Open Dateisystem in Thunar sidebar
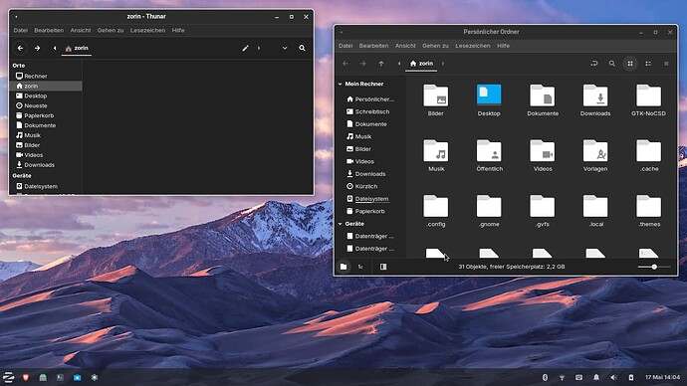Image resolution: width=687 pixels, height=386 pixels. pos(46,186)
